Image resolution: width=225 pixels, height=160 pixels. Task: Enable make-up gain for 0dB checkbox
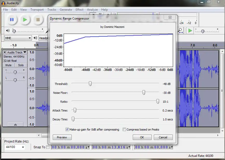[x=67, y=129]
